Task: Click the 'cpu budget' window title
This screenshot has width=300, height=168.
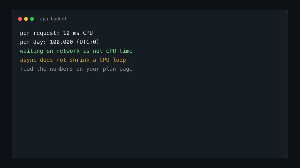Action: [53, 19]
